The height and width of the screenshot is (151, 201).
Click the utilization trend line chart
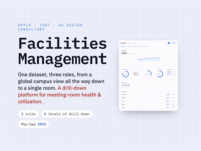148,59
